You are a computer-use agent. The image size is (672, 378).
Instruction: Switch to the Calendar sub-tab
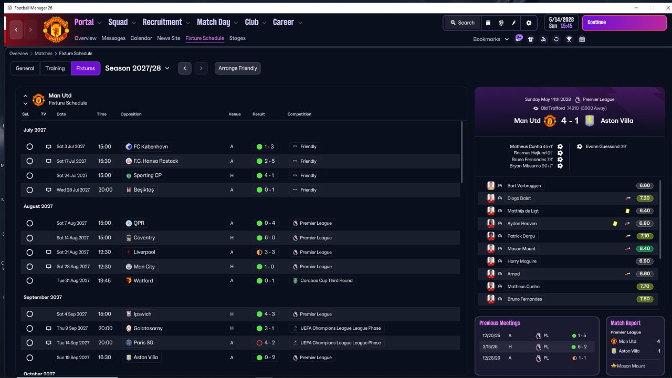point(141,38)
